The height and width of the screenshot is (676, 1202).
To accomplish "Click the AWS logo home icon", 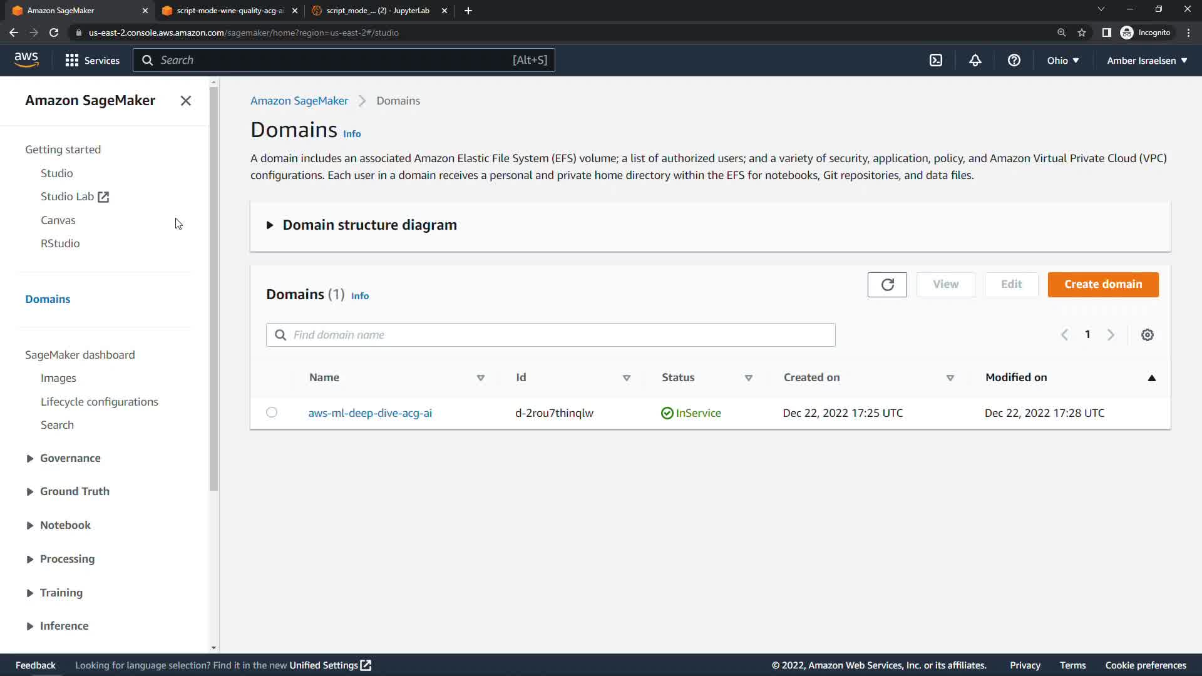I will coord(26,59).
